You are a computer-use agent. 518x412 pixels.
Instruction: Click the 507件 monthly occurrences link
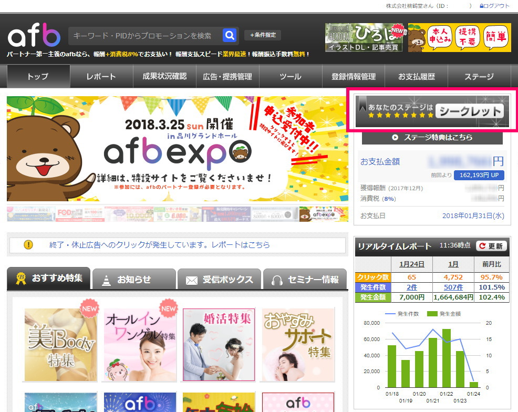453,287
